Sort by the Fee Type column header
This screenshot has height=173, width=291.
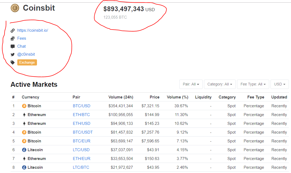tap(256, 97)
